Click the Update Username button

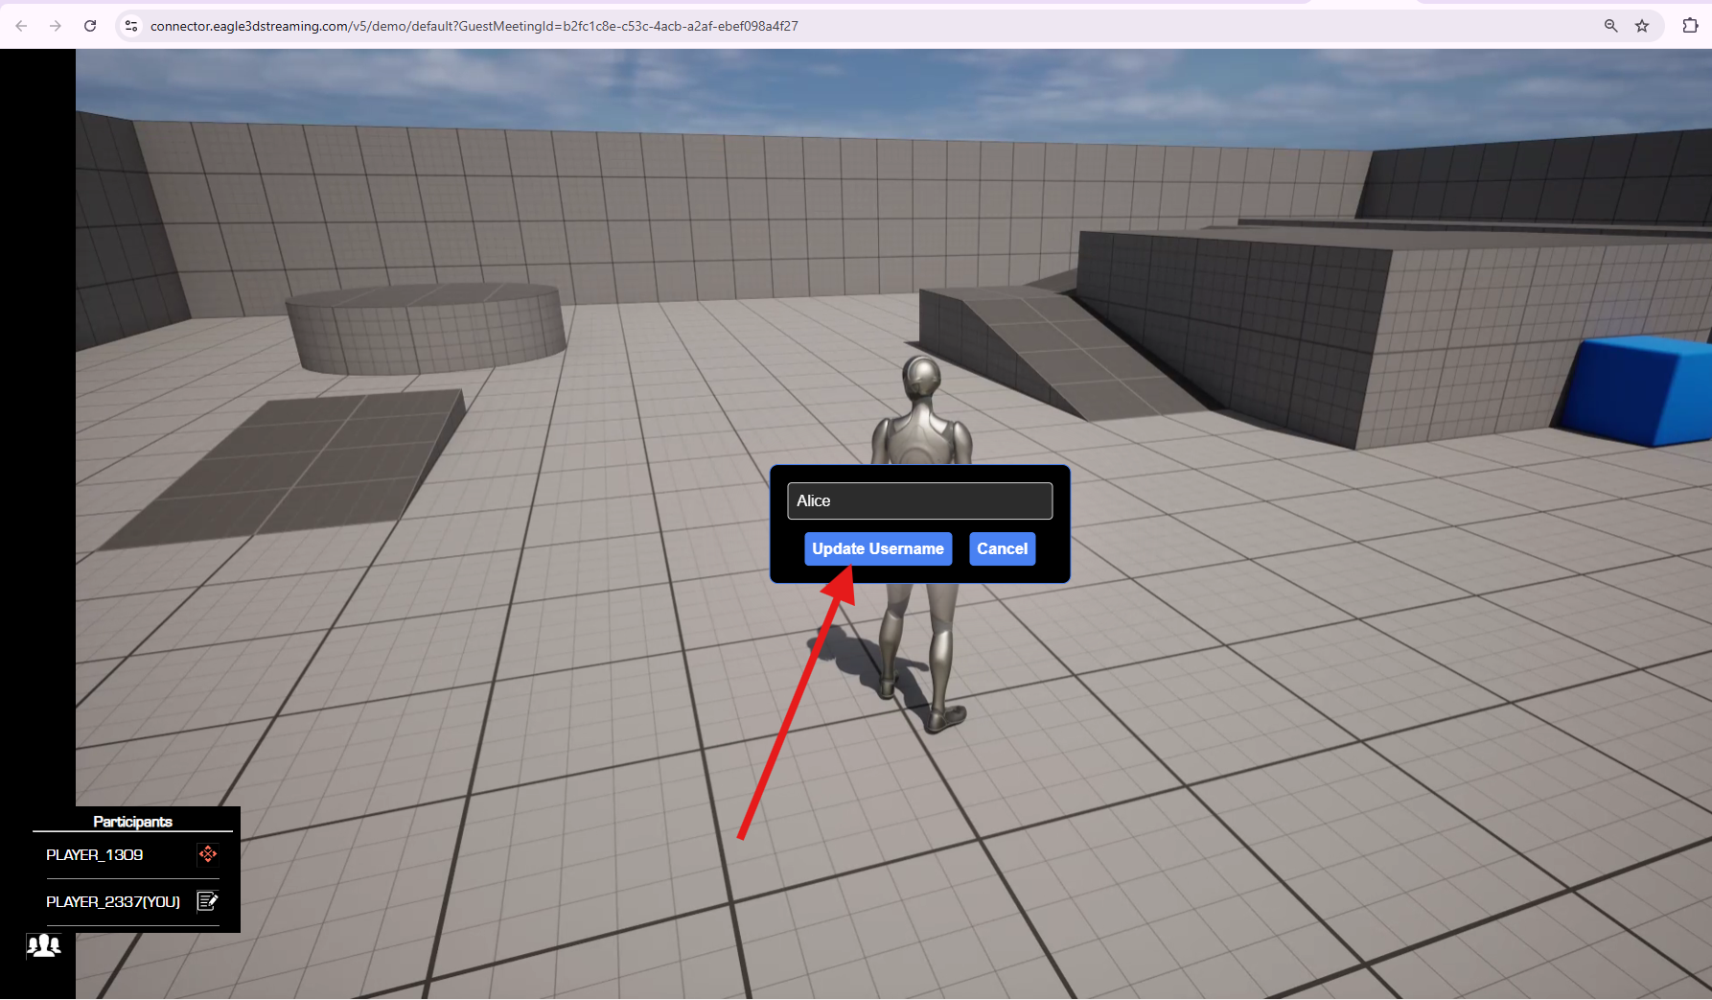click(877, 548)
